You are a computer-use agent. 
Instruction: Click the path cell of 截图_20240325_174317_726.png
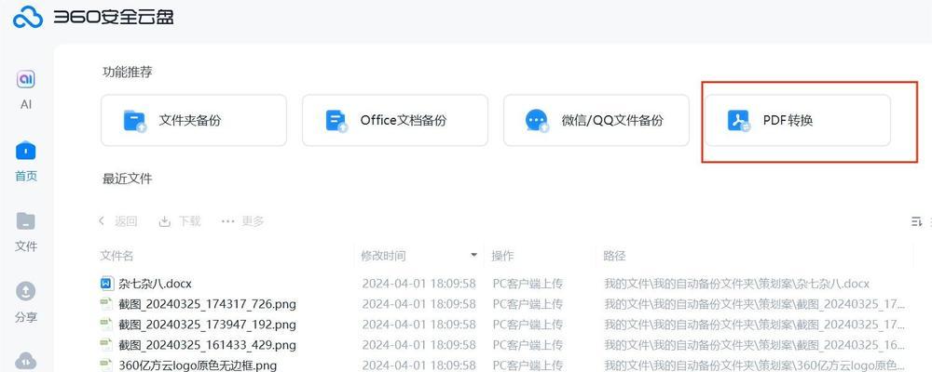click(x=755, y=304)
